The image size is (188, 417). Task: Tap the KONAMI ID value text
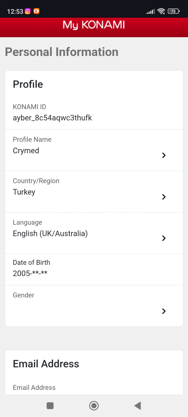click(53, 118)
